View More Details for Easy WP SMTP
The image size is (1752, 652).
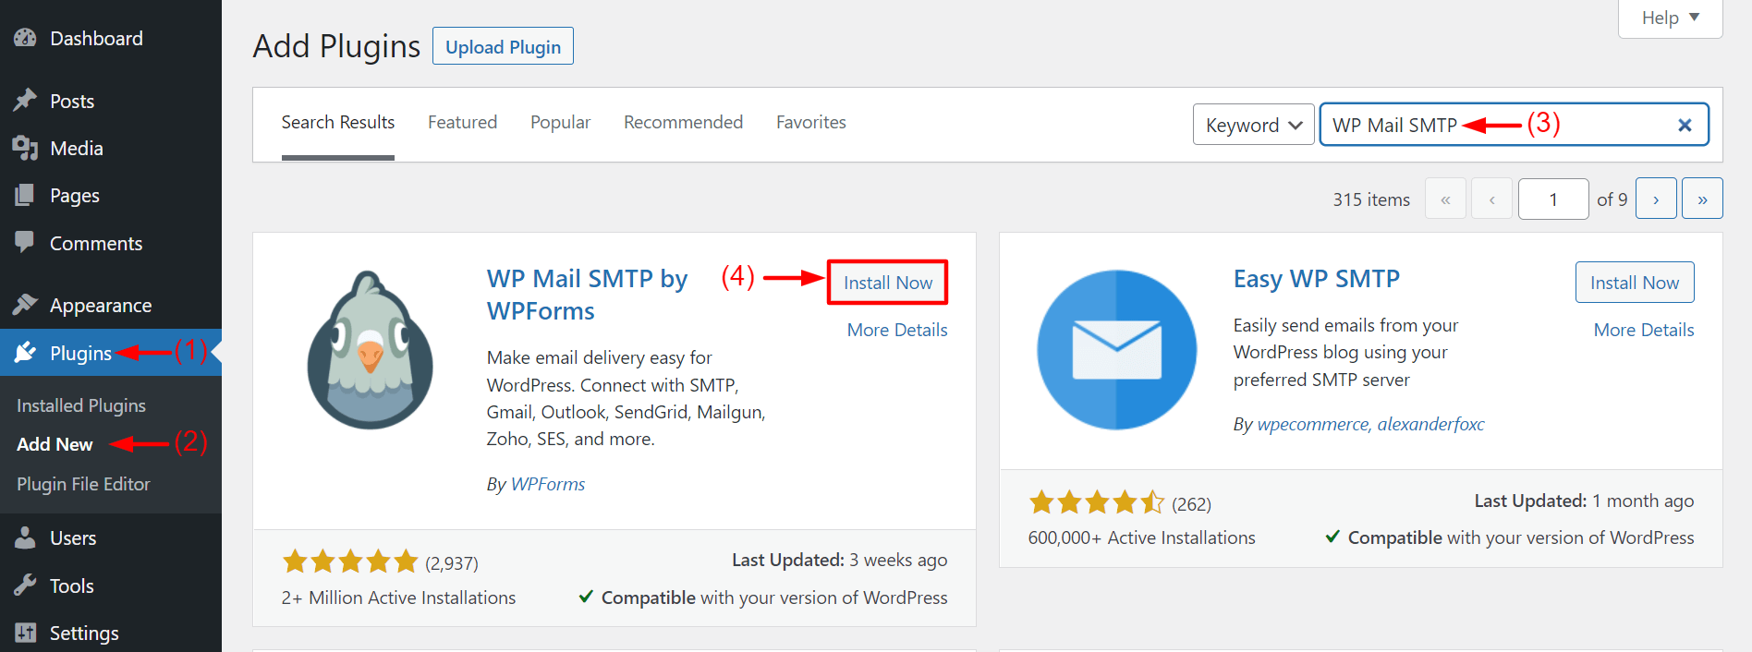(x=1644, y=330)
